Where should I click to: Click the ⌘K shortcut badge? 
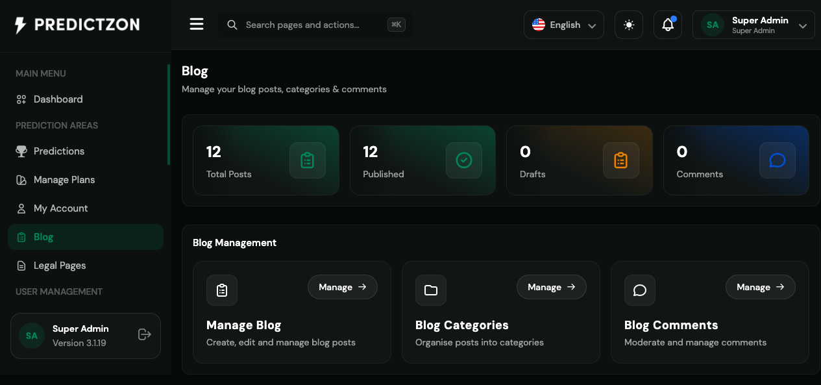click(397, 25)
